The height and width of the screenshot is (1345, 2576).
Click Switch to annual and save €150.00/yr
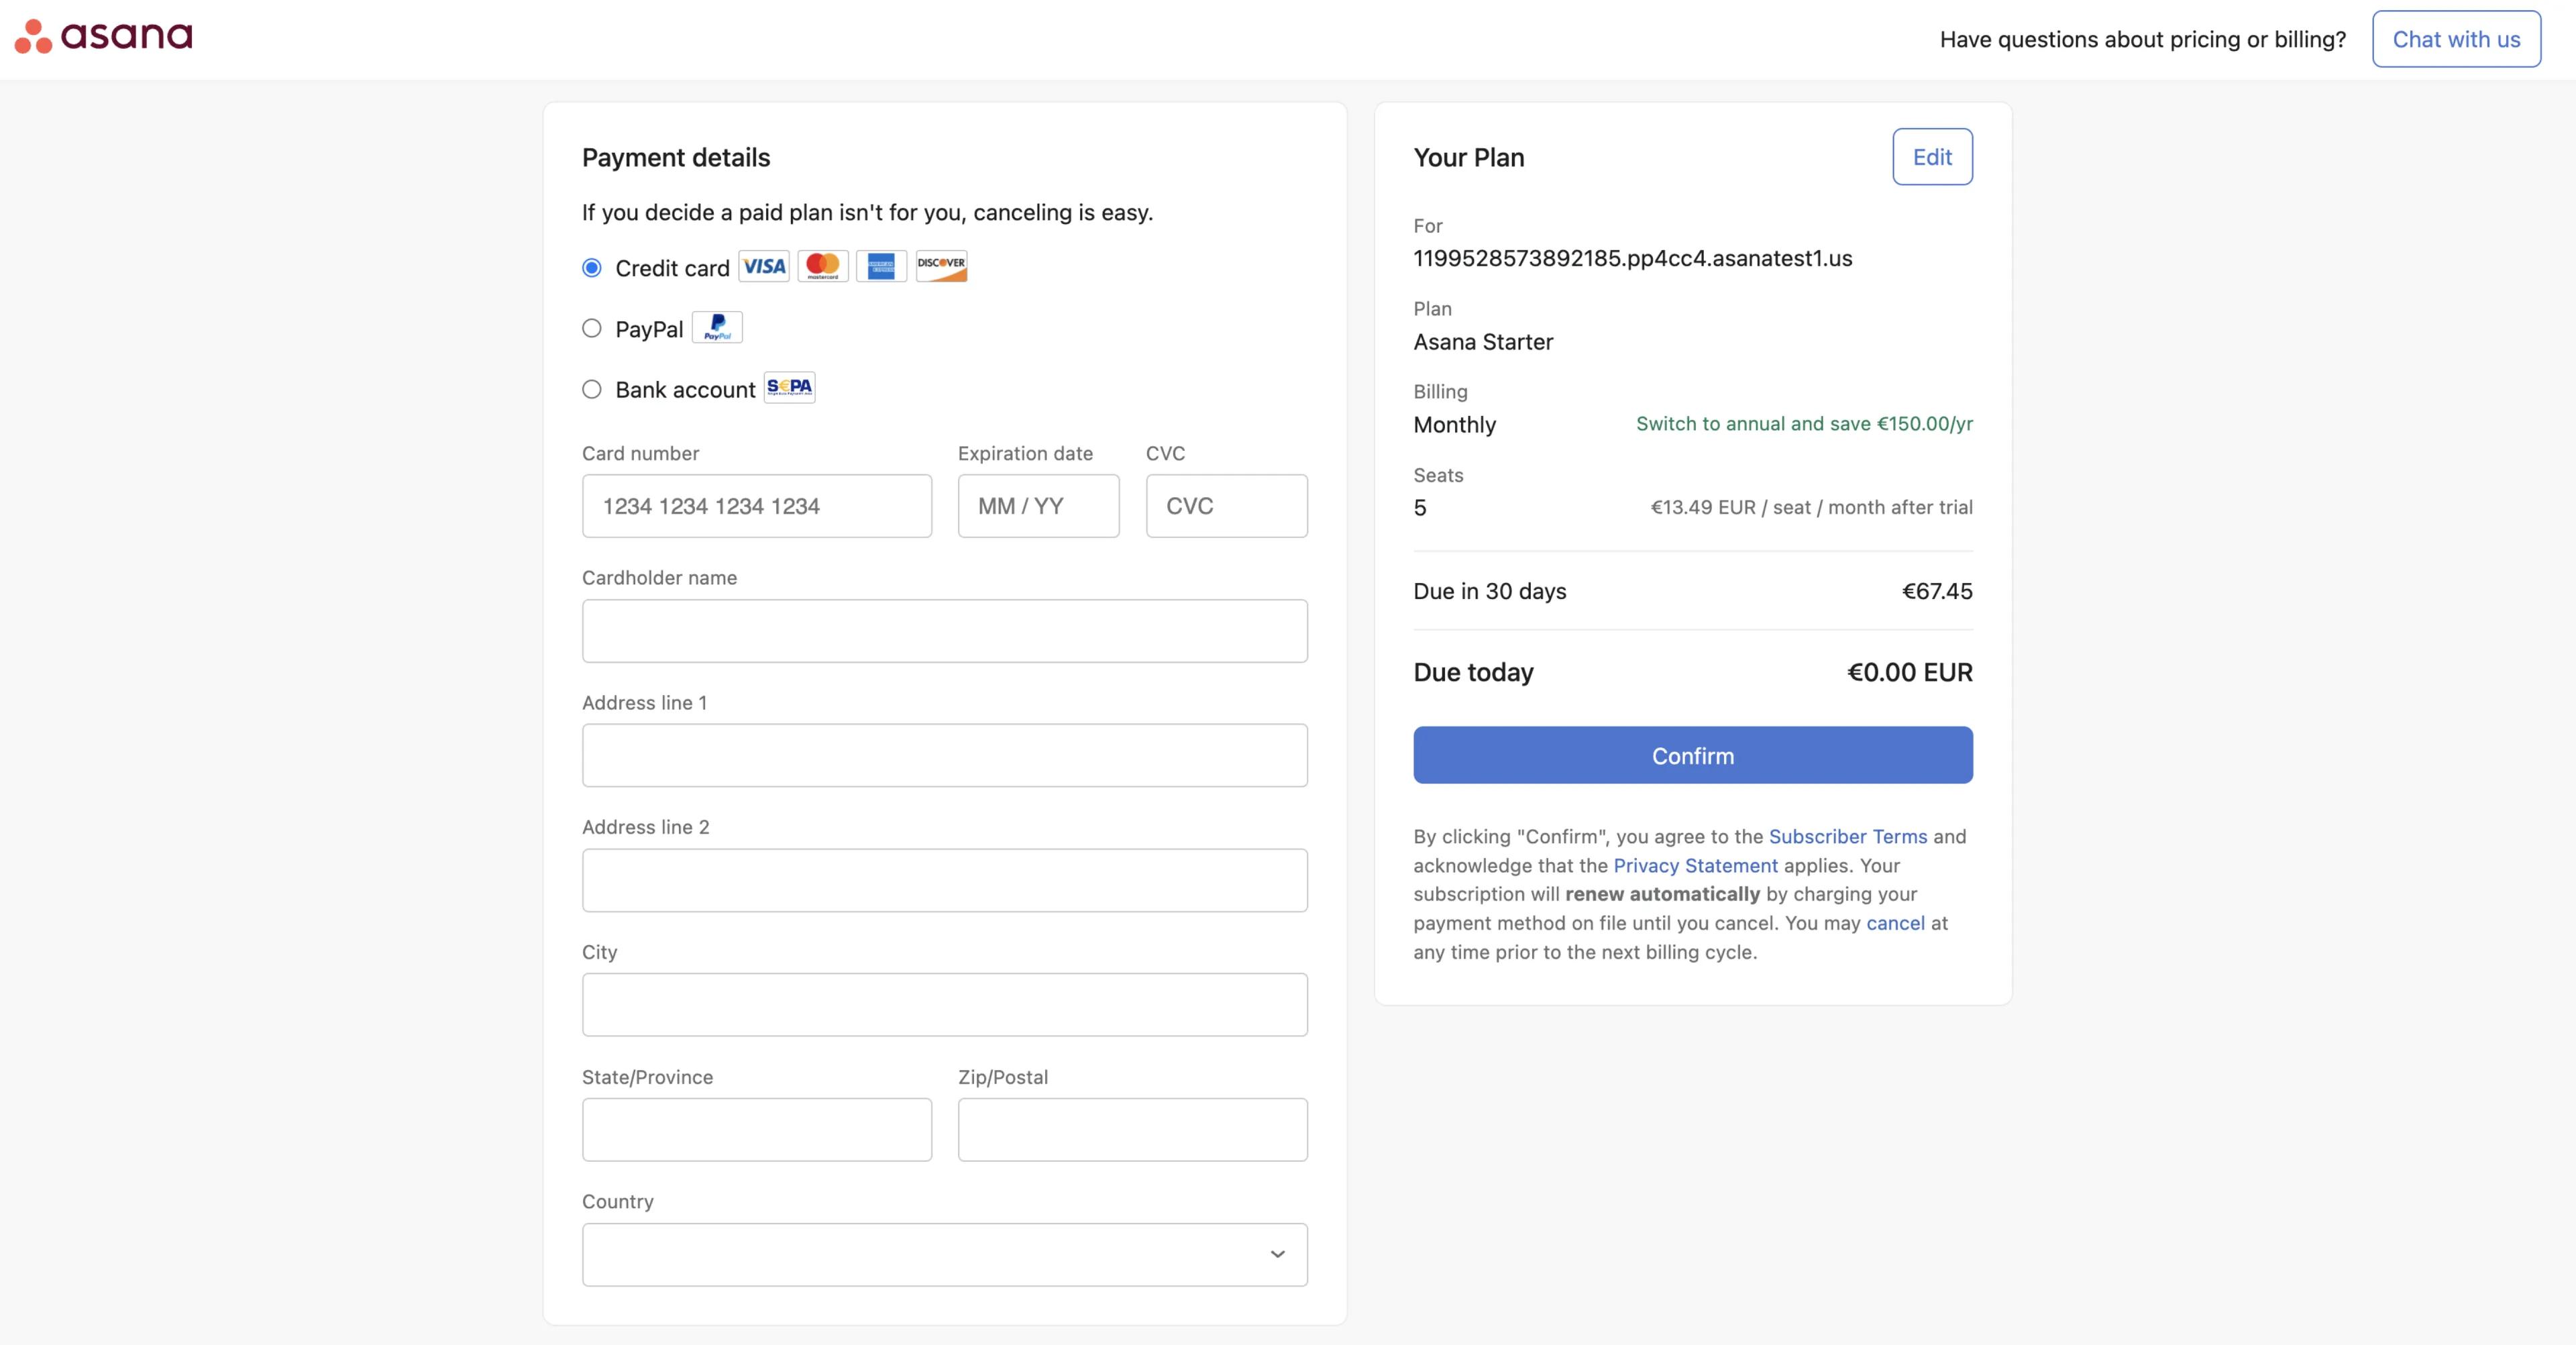click(1803, 423)
